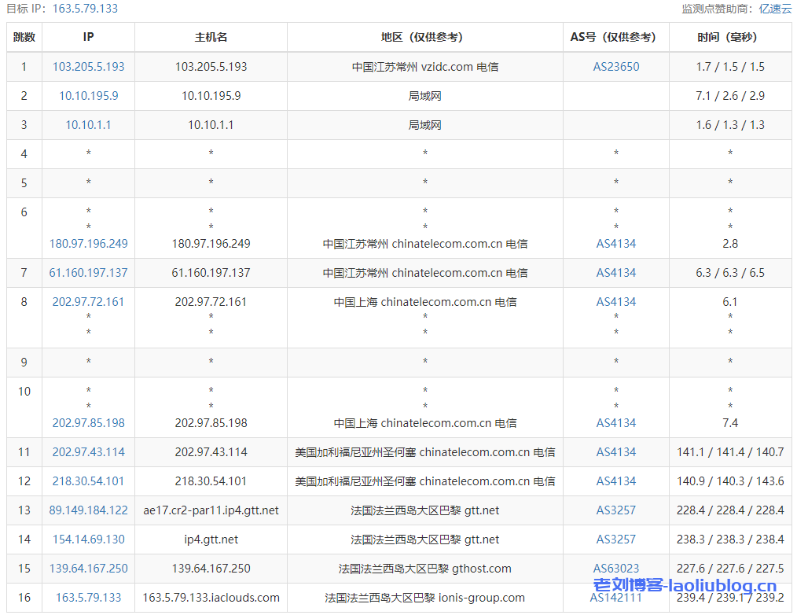The height and width of the screenshot is (615, 797).
Task: Open IP link 103.205.5.193 in hop 1
Action: coord(88,67)
